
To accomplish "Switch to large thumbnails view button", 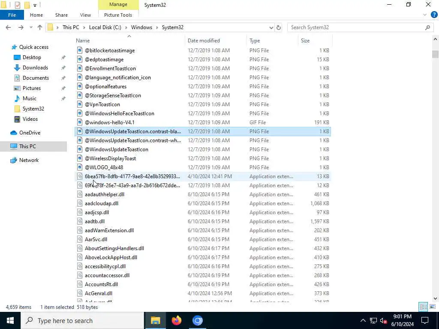I will (433, 307).
